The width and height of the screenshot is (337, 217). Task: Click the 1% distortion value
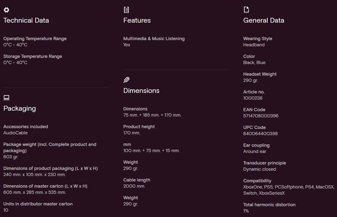pyautogui.click(x=246, y=211)
